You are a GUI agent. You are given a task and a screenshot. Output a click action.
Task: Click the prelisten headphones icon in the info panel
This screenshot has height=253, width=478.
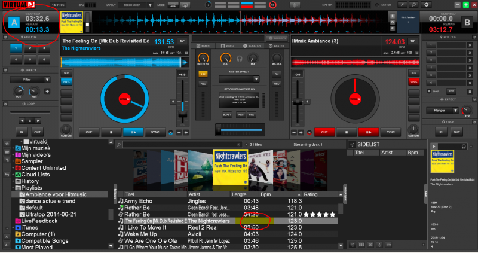(464, 147)
